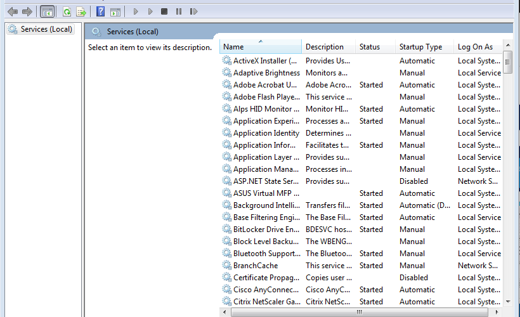Screen dimensions: 520x317
Task: Click the Bluetooth Support service gear icon
Action: click(227, 254)
